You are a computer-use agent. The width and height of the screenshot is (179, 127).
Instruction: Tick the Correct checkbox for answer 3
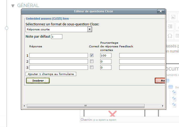(92, 67)
